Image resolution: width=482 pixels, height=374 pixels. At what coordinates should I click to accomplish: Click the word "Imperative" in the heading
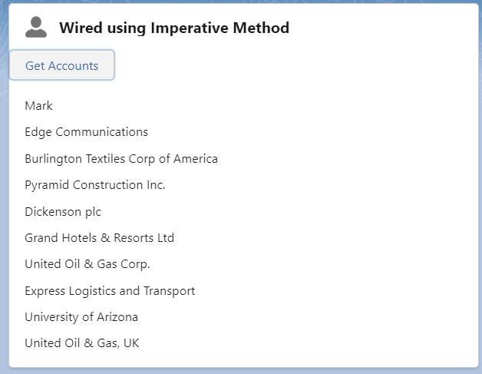pyautogui.click(x=190, y=28)
